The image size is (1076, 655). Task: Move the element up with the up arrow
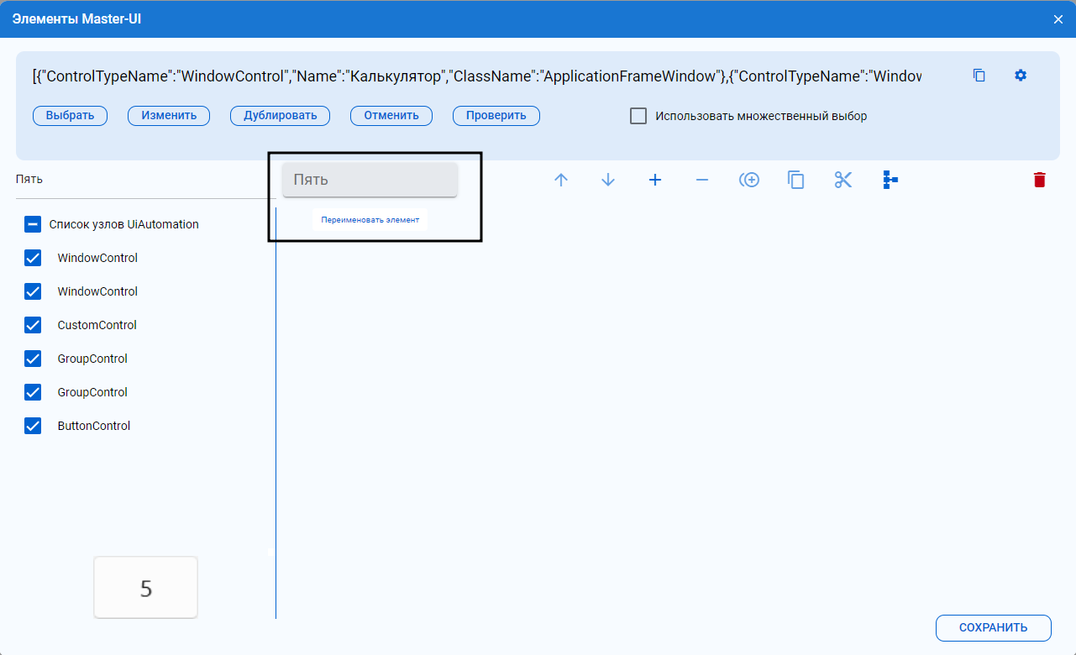[561, 180]
